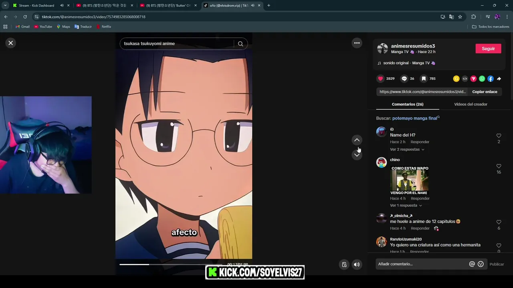Viewport: 513px width, 288px height.
Task: Switch to Stream - Kick Dashboard tab
Action: (36, 6)
